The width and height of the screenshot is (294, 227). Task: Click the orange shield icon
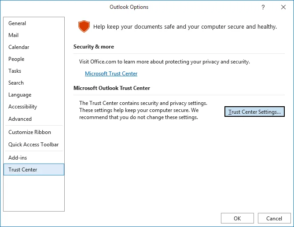click(84, 26)
